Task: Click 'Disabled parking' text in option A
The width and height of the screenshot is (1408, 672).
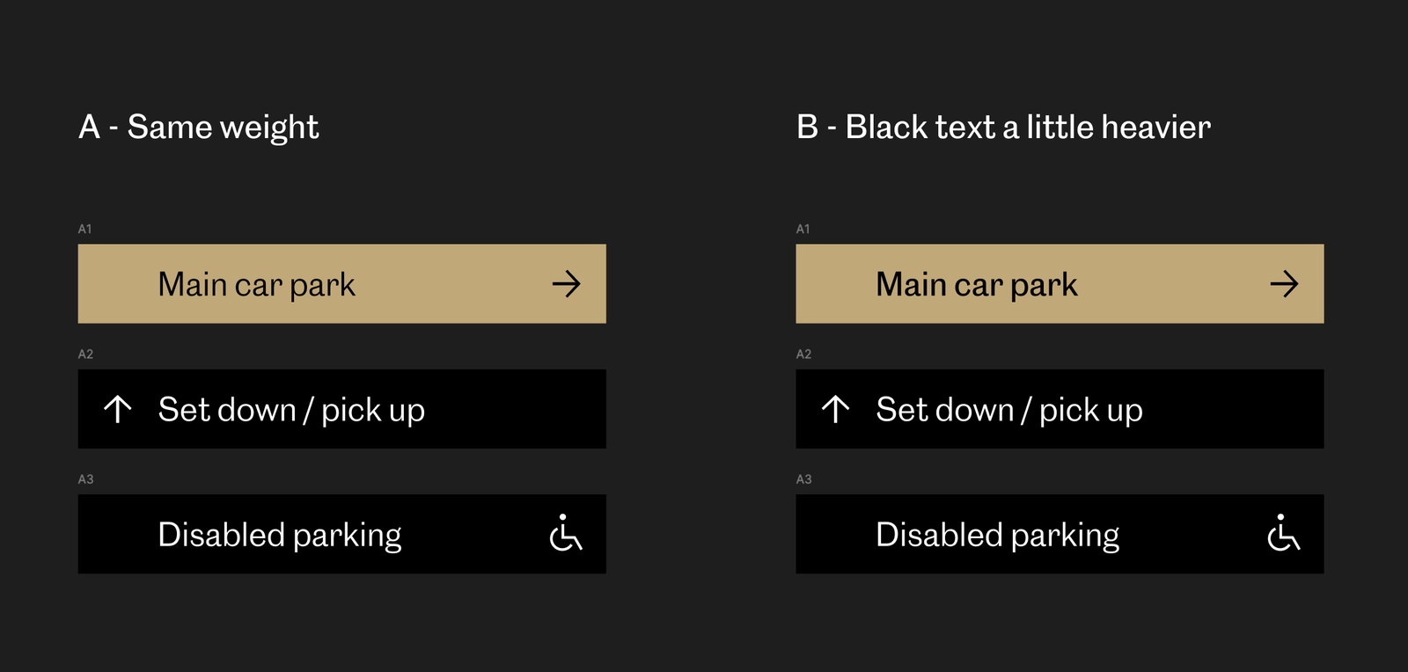Action: [280, 535]
